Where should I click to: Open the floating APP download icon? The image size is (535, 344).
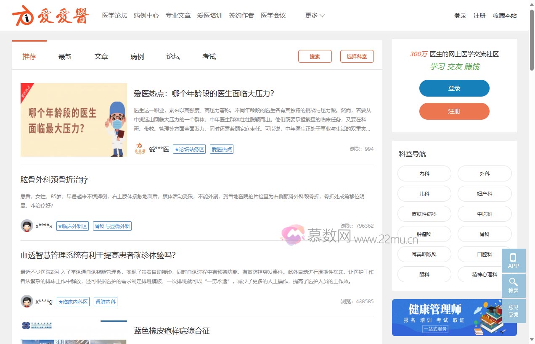(514, 260)
